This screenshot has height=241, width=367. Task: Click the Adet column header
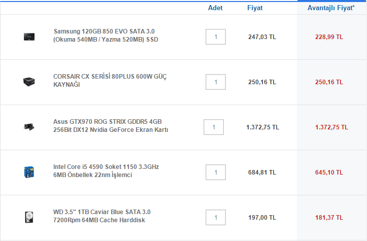click(x=215, y=8)
